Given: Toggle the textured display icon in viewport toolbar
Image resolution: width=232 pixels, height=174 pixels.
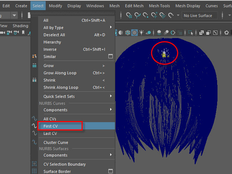Looking at the screenshot, I should pos(134,33).
